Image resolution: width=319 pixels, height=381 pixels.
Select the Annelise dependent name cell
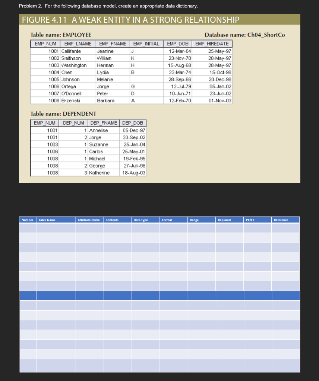coord(104,130)
